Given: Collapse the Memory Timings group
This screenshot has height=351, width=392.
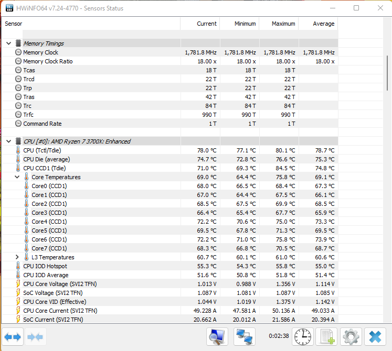Looking at the screenshot, I should click(9, 43).
